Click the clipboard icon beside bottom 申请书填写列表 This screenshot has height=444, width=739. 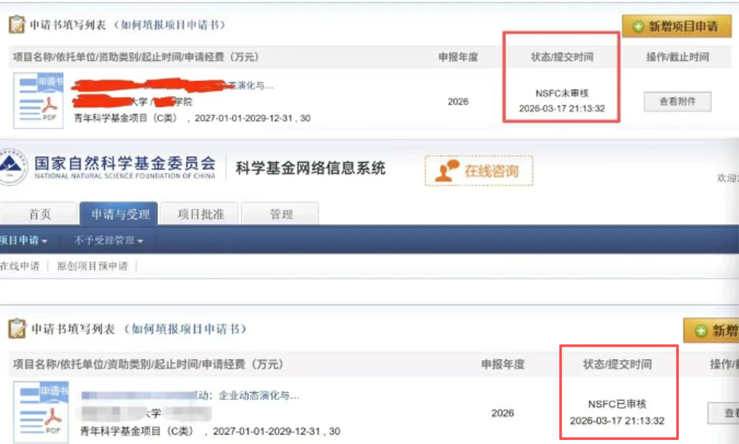point(17,329)
